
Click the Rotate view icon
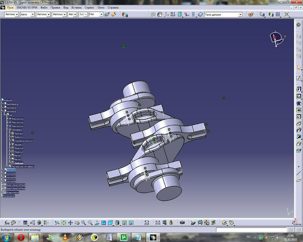[77, 223]
